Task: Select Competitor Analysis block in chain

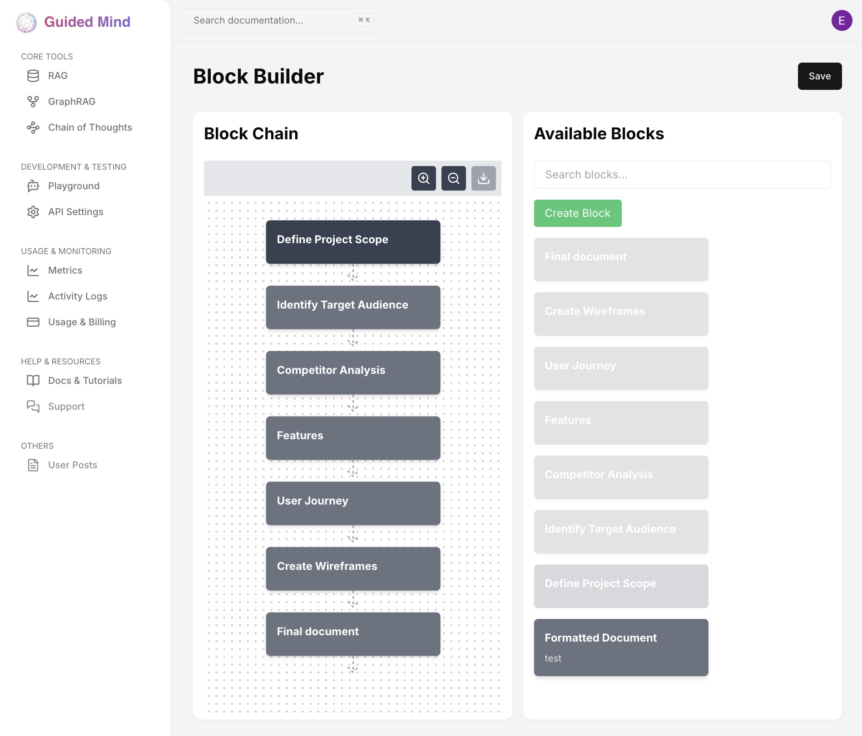Action: tap(353, 373)
